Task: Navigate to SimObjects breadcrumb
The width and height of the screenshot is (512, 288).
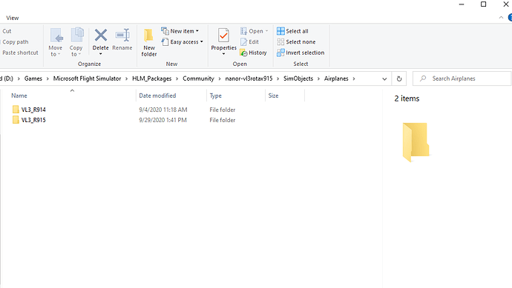Action: tap(298, 78)
